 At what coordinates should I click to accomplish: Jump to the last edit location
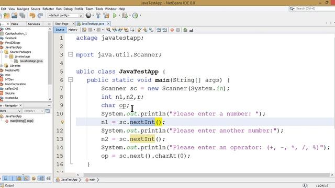coord(84,30)
